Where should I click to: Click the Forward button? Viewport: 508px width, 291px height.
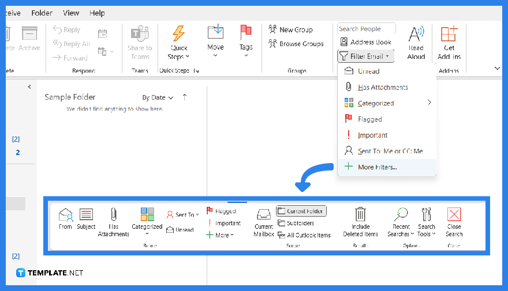[70, 58]
